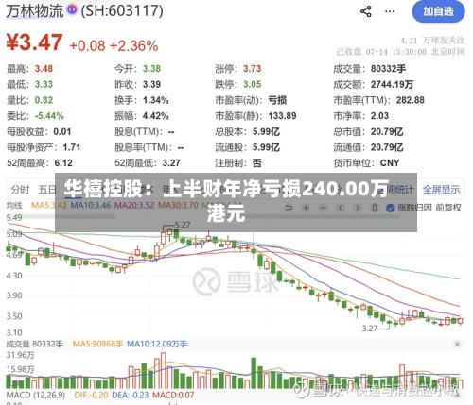Zoom out chart with minus icon
Image resolution: width=473 pixels, height=405 pixels.
coord(323,208)
